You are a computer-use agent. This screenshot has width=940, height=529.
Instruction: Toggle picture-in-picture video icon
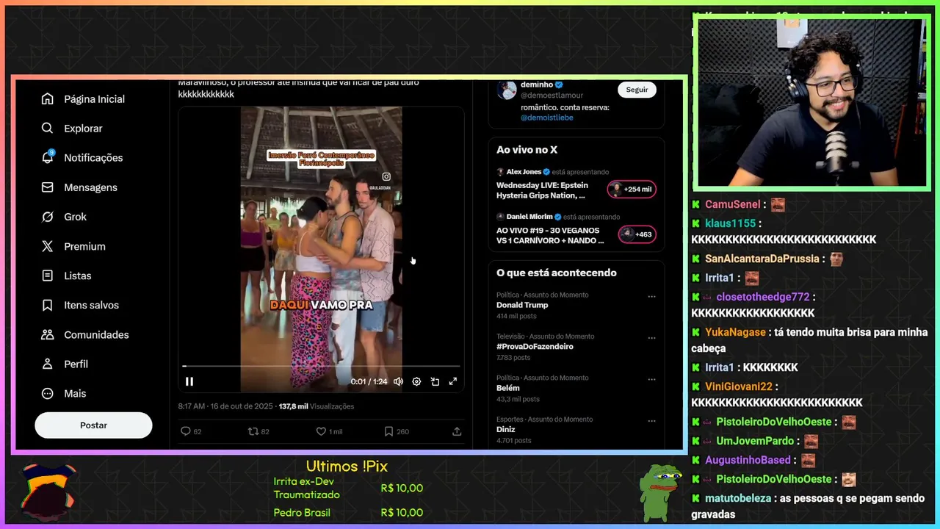(x=435, y=381)
